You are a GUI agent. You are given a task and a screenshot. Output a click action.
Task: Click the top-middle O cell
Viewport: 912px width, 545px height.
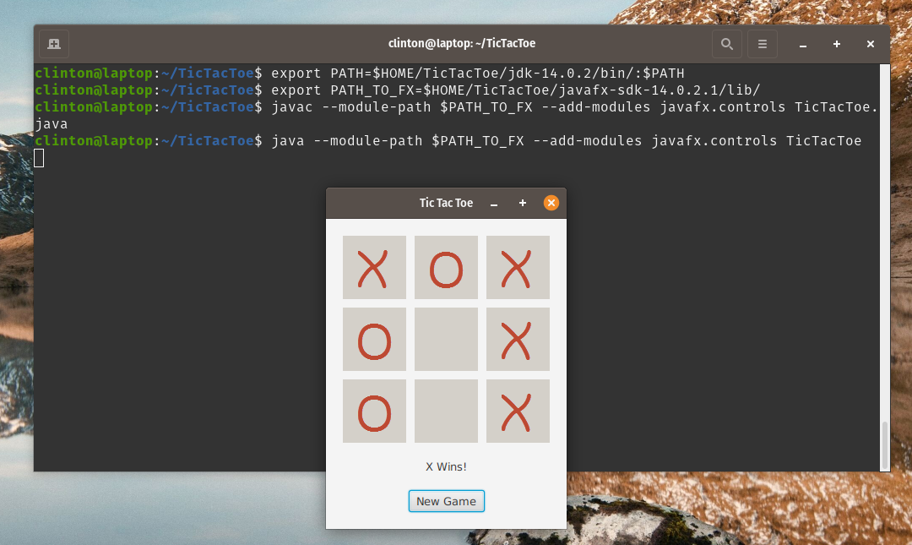coord(446,267)
